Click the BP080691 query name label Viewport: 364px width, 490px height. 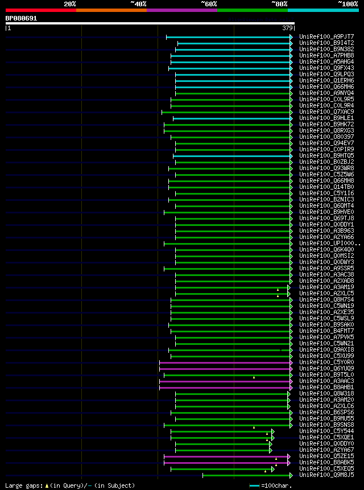21,18
